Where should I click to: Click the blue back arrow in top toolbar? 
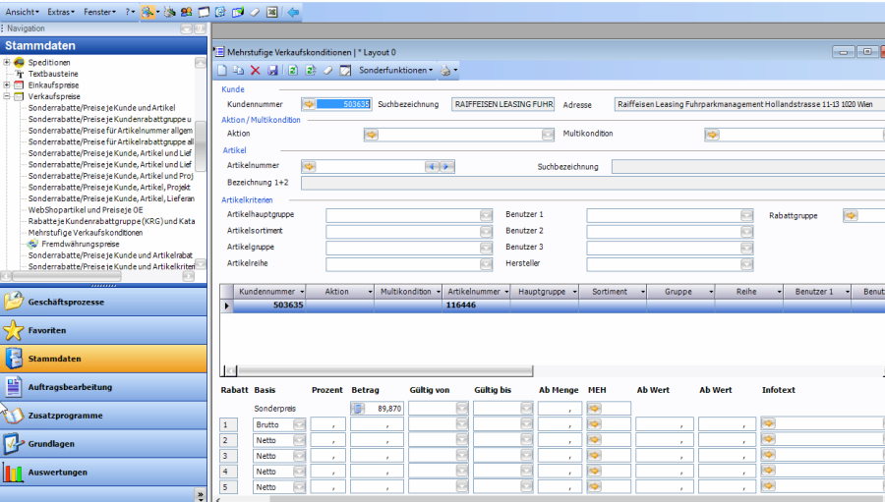coord(293,12)
